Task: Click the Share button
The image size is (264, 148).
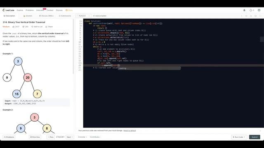Action: (49, 27)
